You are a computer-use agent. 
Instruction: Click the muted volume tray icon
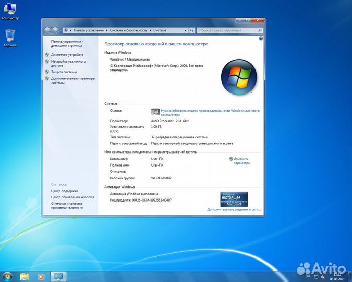point(323,277)
